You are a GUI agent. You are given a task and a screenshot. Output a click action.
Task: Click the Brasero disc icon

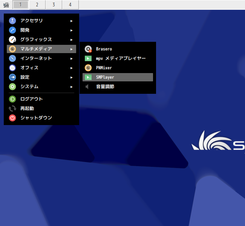point(88,49)
